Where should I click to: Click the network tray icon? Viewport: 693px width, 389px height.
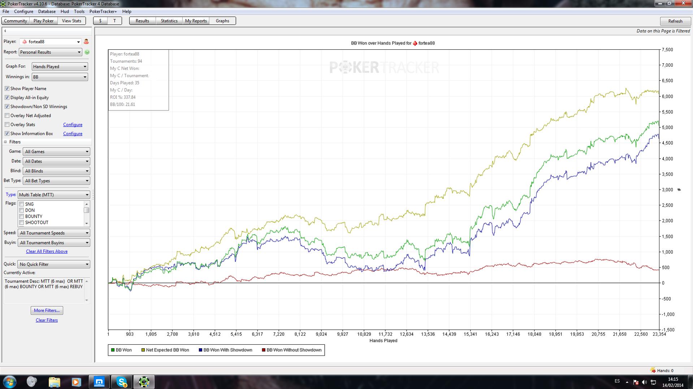653,382
